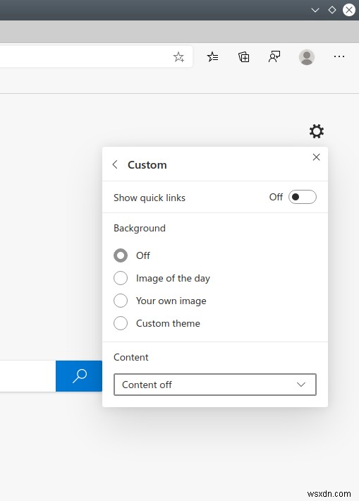Toggle the Show quick links switch
Screen dimensions: 359x501
[x=302, y=197]
